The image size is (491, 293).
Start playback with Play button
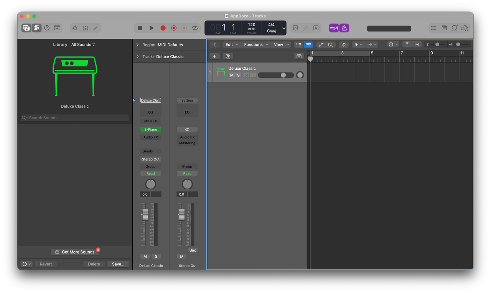tap(152, 28)
